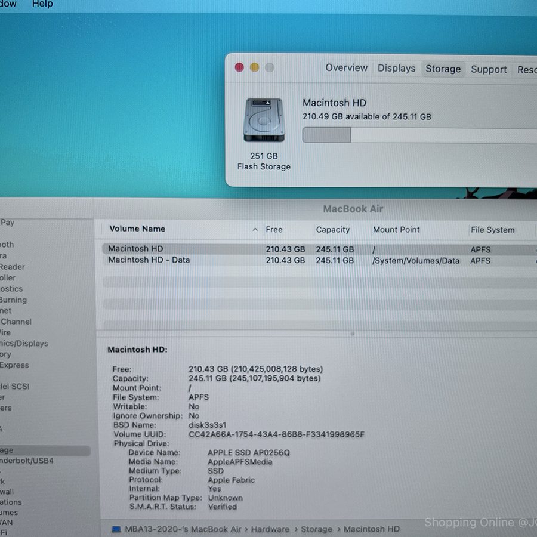Sort by Volume Name column header
Viewport: 537px width, 537px height.
click(x=137, y=229)
